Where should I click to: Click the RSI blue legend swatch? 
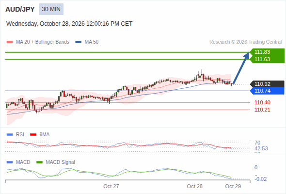pos(10,135)
